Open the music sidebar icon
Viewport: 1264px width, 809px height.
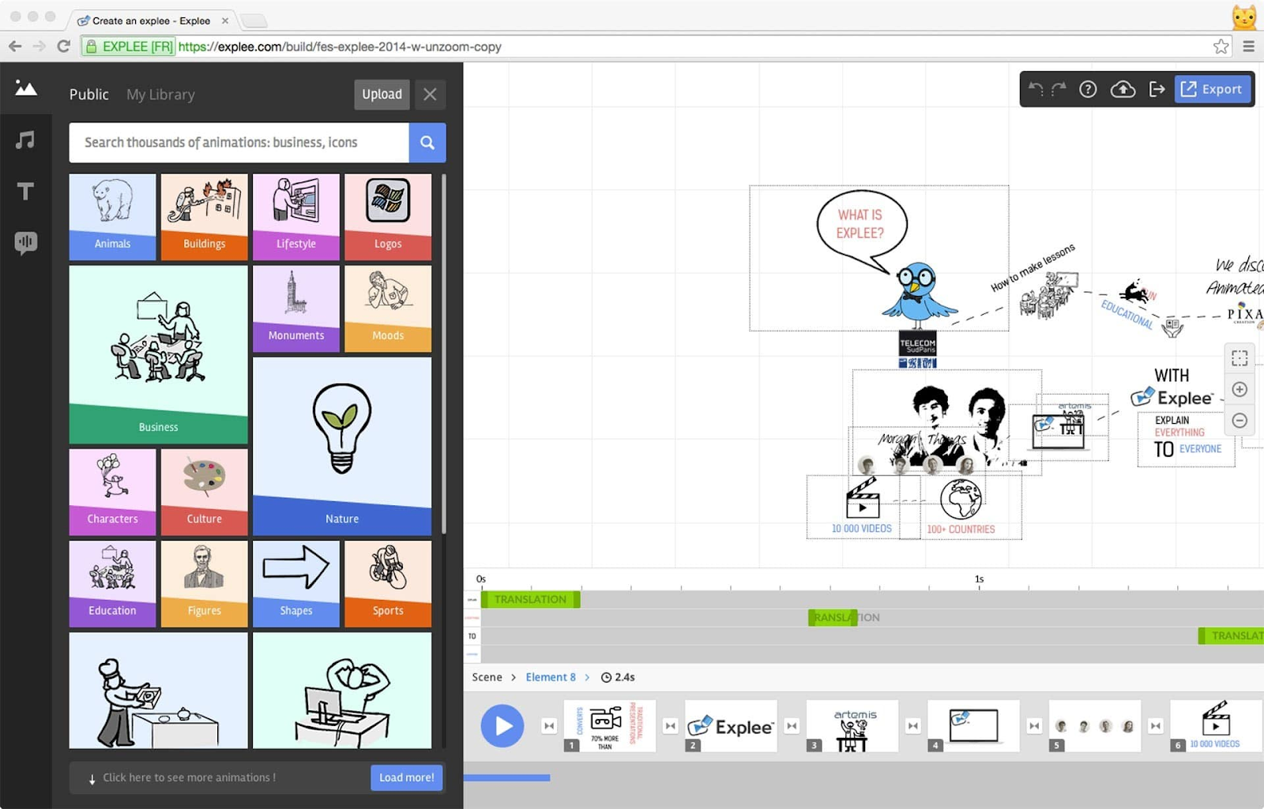tap(25, 140)
